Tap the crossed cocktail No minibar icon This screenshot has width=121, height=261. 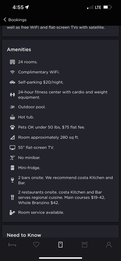tap(12, 158)
